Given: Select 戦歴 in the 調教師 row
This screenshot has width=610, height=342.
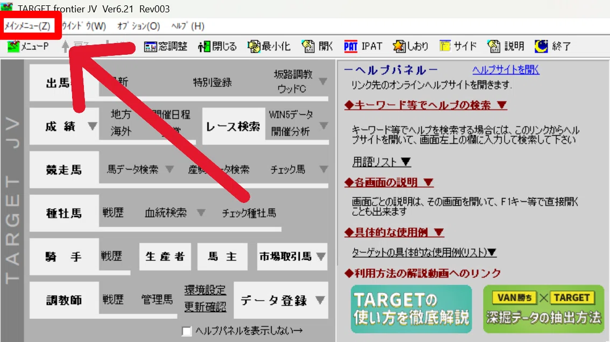Looking at the screenshot, I should 113,300.
